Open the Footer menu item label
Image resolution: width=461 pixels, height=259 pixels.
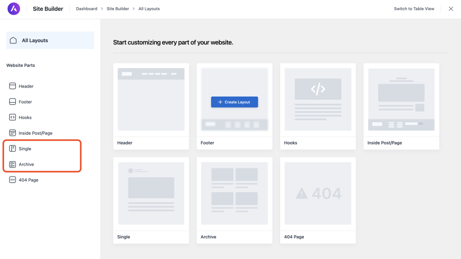[25, 101]
